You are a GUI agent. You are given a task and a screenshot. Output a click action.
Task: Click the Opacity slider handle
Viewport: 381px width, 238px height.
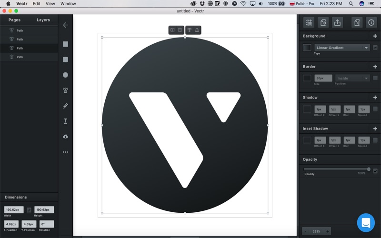pyautogui.click(x=369, y=169)
